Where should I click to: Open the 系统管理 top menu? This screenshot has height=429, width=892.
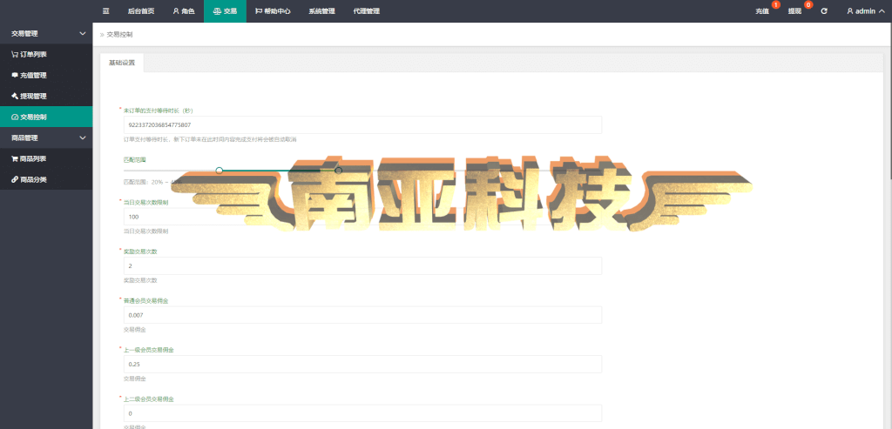(322, 10)
